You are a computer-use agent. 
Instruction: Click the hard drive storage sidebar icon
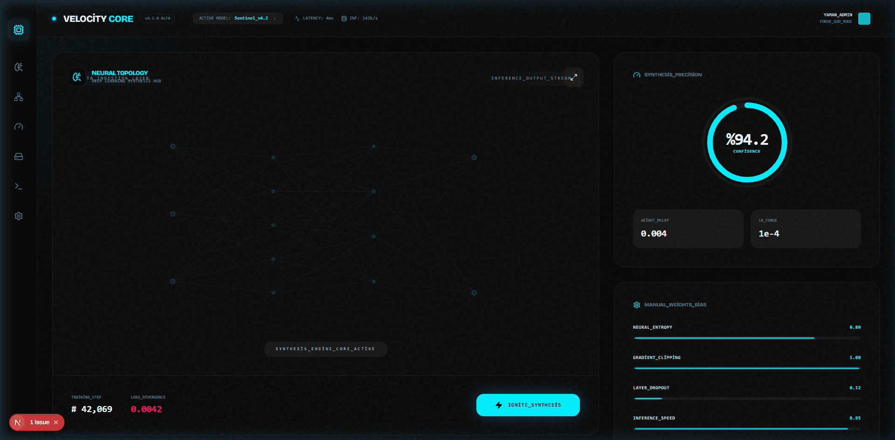(x=19, y=156)
